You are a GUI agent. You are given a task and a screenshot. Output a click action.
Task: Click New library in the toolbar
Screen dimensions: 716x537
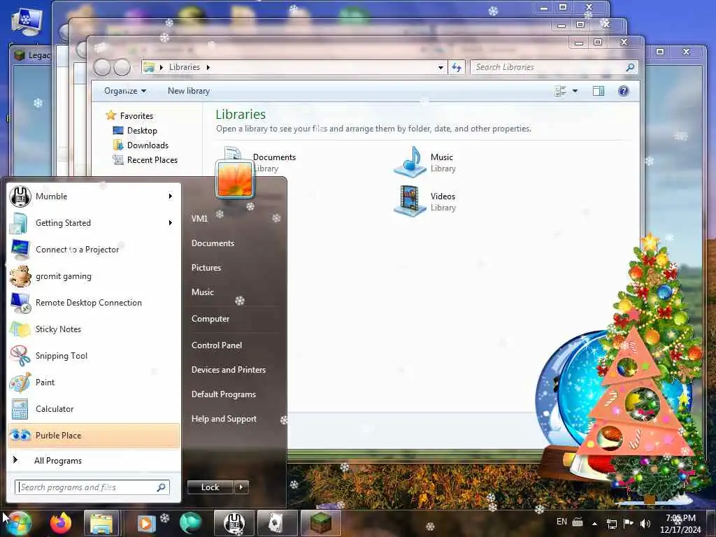pyautogui.click(x=189, y=91)
